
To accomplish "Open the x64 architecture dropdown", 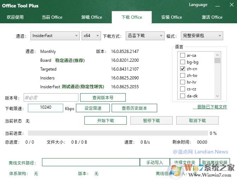I will point(91,36).
